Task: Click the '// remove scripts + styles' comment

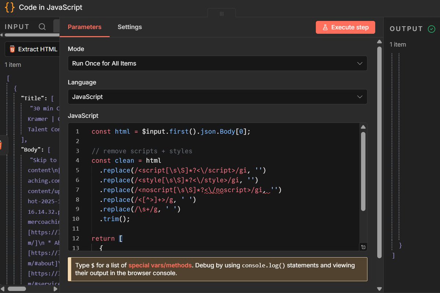Action: (142, 151)
